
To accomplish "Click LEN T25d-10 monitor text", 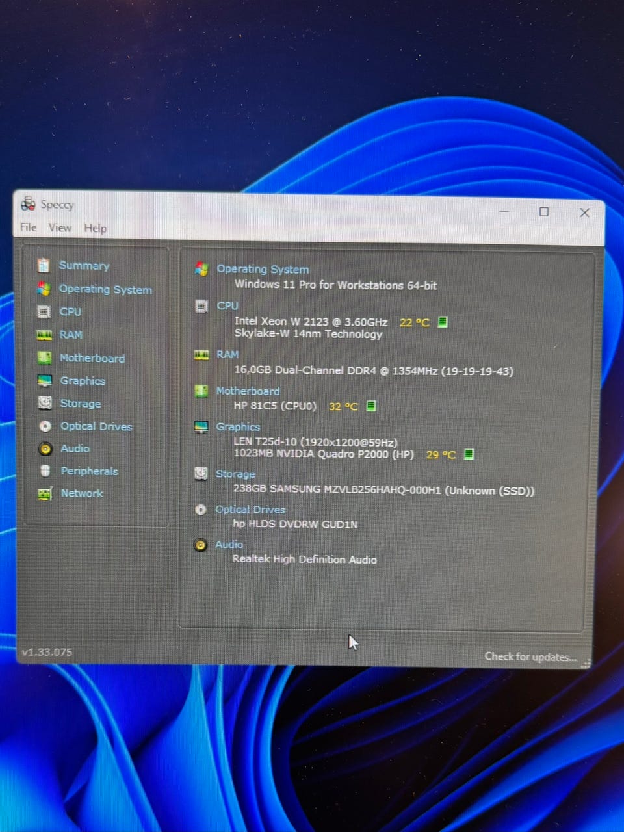I will click(x=315, y=442).
